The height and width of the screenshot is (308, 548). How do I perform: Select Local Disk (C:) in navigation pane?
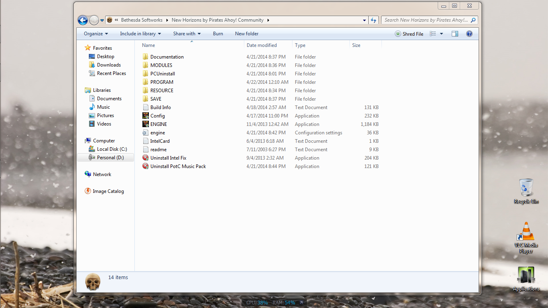point(112,149)
